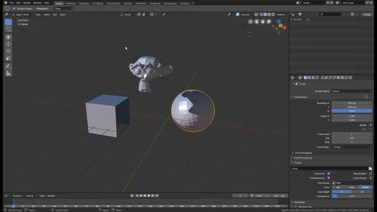The width and height of the screenshot is (377, 212).
Task: Click the Purge button in the outliner
Action: (x=367, y=15)
